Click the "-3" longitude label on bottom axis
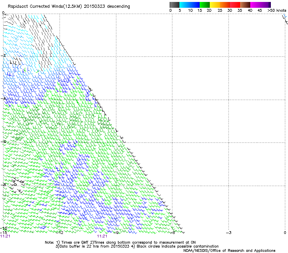Viewport: 288px width, 253px height. point(229,233)
